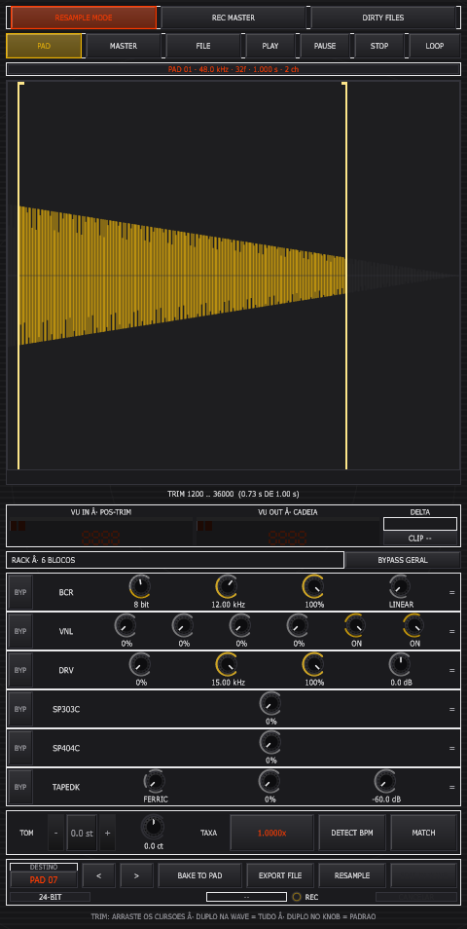Change 24-BIT depth setting

coord(51,897)
